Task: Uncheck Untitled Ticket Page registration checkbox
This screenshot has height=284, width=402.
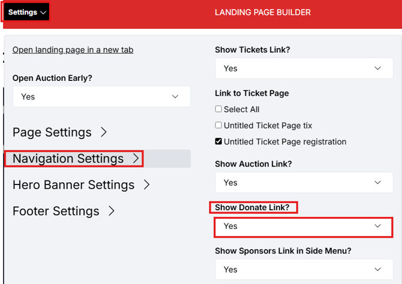Action: pyautogui.click(x=219, y=142)
